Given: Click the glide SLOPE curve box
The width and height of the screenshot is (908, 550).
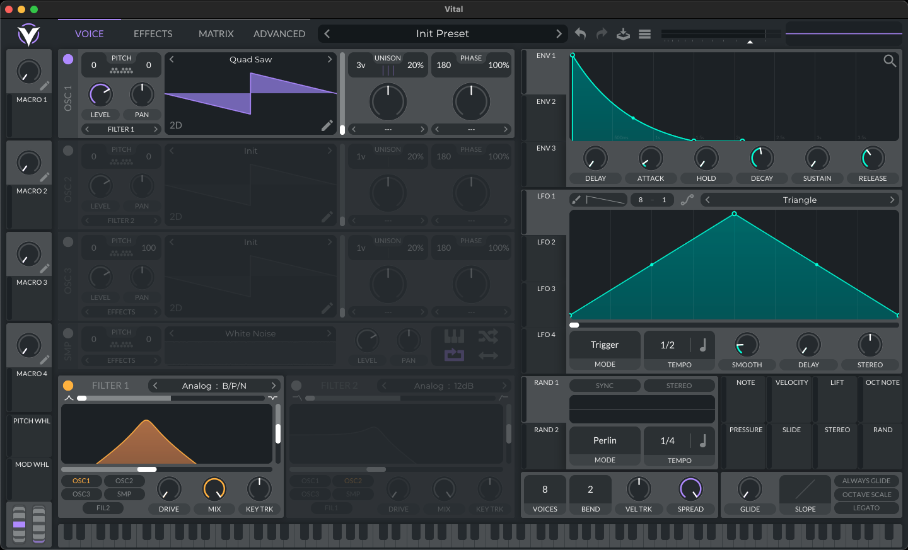Looking at the screenshot, I should [x=805, y=489].
